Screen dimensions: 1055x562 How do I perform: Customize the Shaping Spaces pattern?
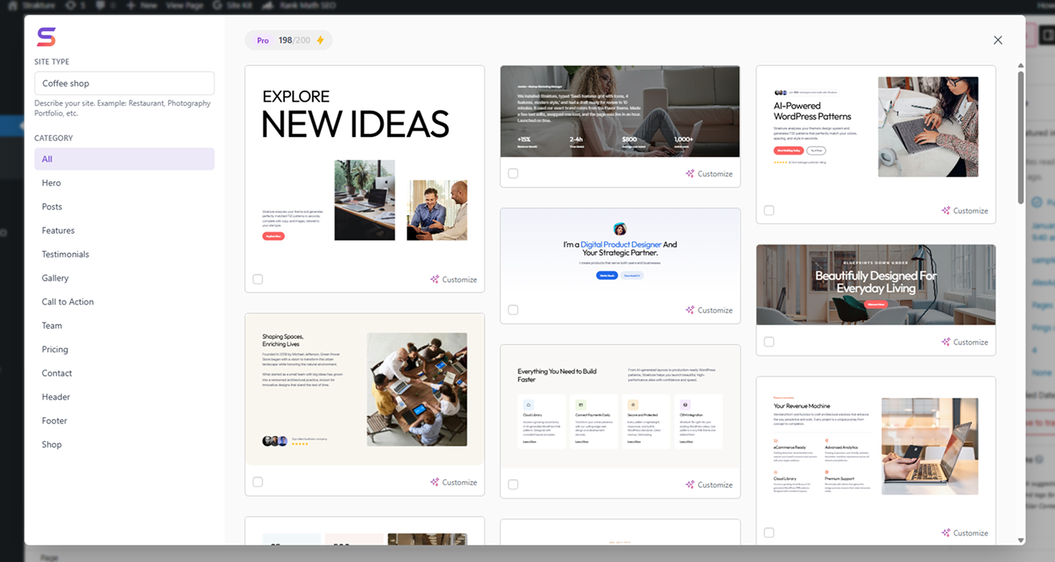[x=454, y=482]
